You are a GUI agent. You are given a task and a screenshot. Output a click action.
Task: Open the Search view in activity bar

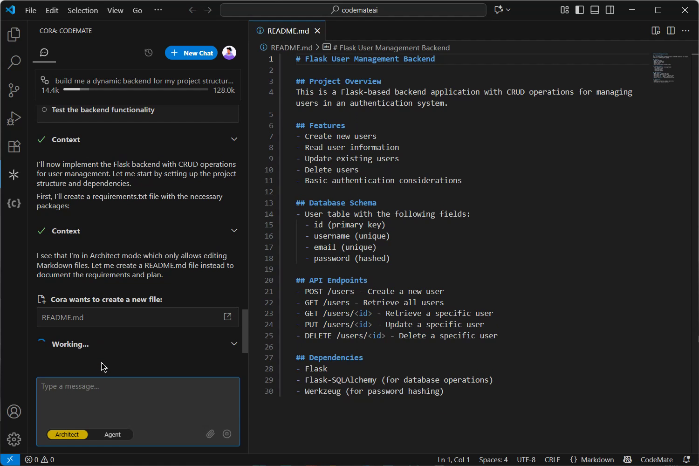(14, 62)
